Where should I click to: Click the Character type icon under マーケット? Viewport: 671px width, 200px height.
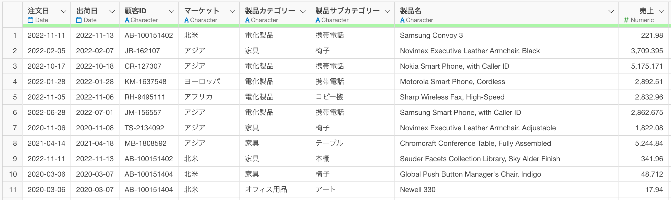tap(186, 20)
